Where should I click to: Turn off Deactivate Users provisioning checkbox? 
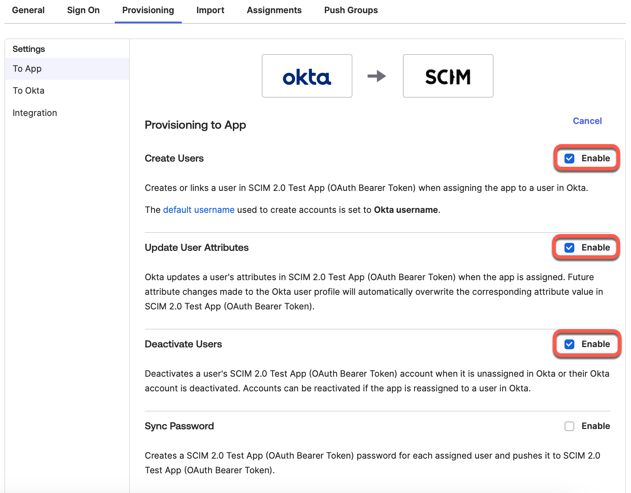569,344
